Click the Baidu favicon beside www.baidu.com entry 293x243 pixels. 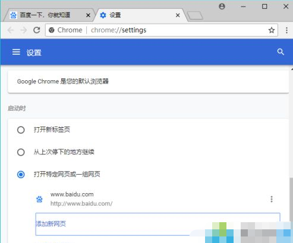[39, 199]
